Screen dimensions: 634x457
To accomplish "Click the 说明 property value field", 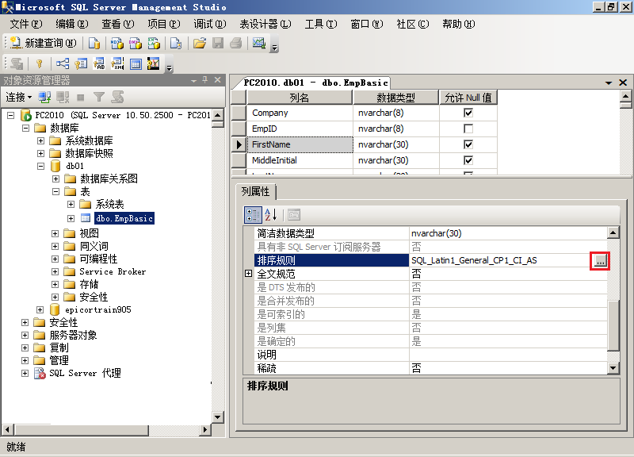I will pyautogui.click(x=508, y=355).
